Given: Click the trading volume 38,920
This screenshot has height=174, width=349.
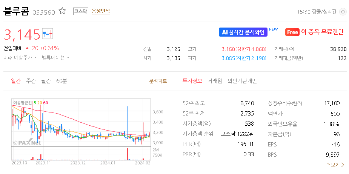Looking at the screenshot, I should click(338, 49).
